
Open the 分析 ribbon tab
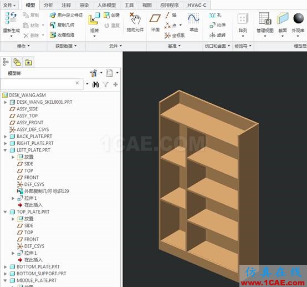(48, 5)
